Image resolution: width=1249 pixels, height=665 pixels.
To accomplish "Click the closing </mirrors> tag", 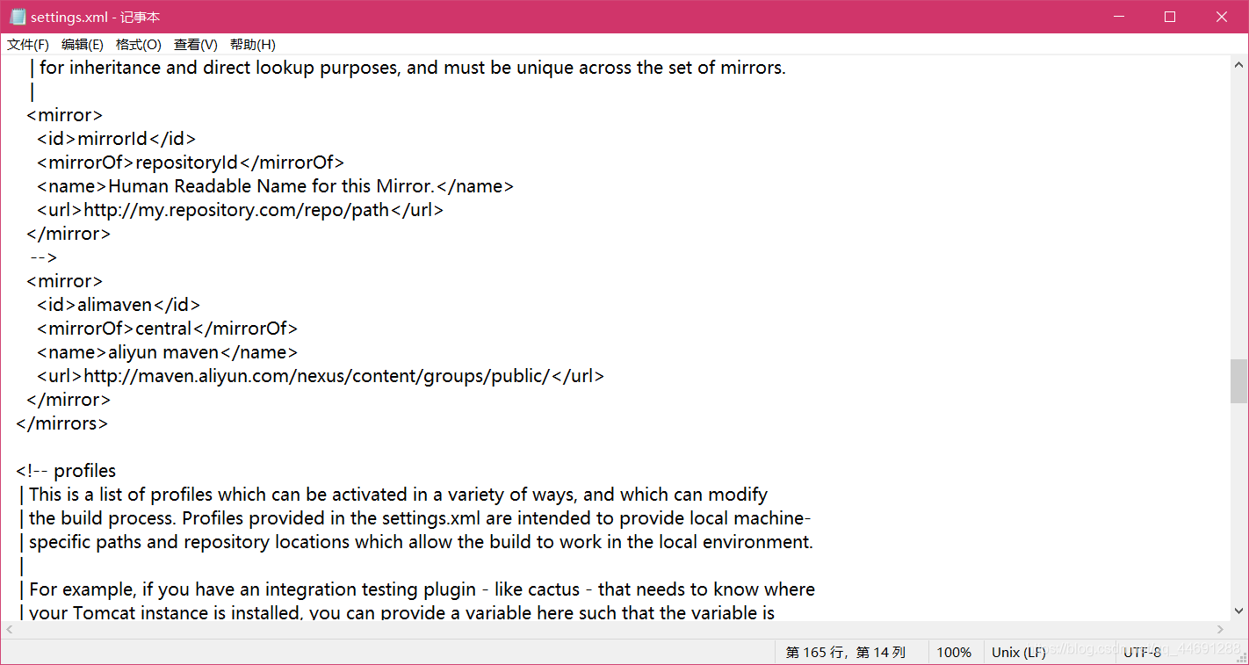I will 62,423.
